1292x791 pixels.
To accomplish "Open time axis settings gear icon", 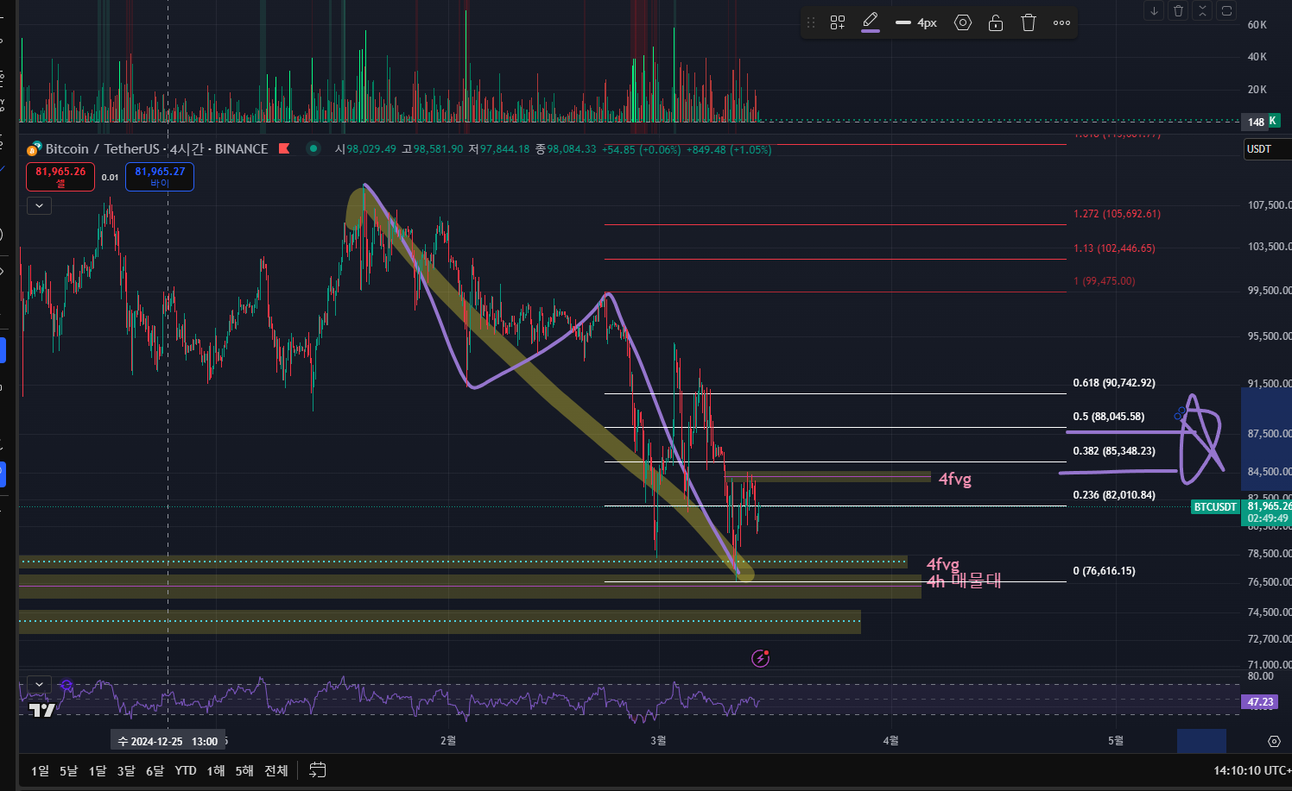I will point(1274,741).
